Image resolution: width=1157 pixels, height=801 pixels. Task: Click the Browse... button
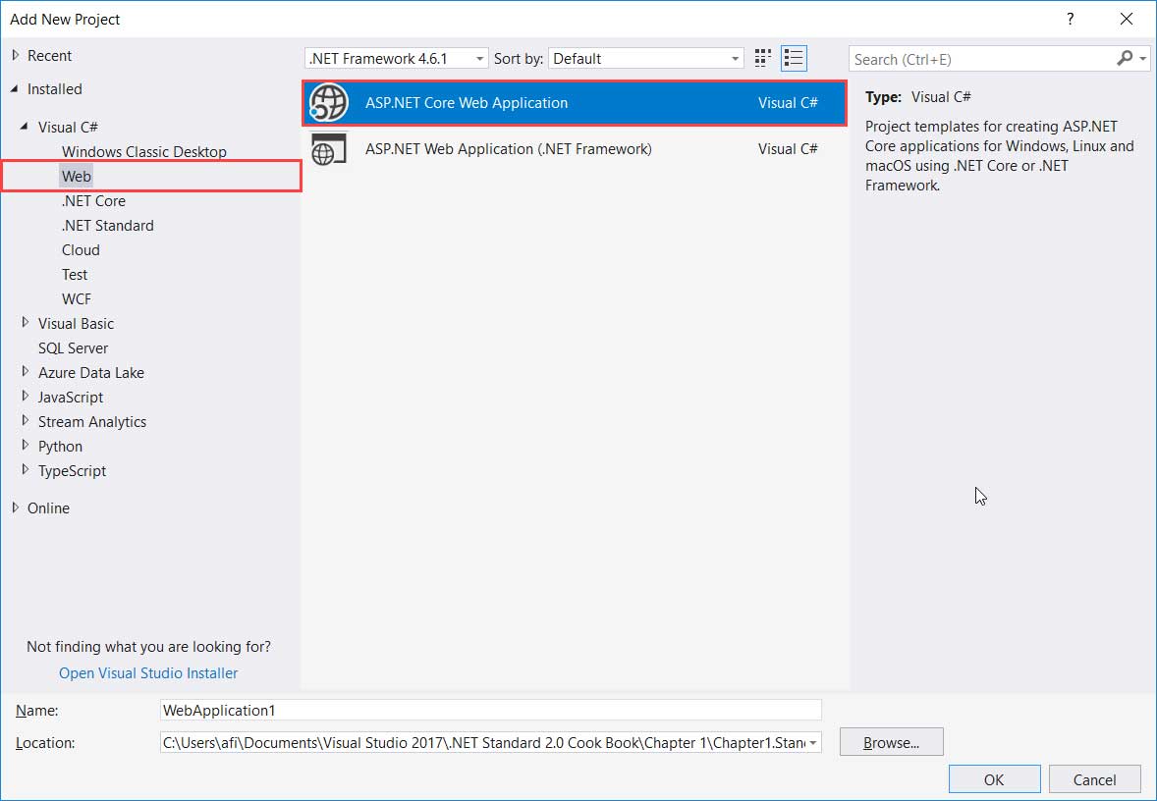[x=892, y=742]
